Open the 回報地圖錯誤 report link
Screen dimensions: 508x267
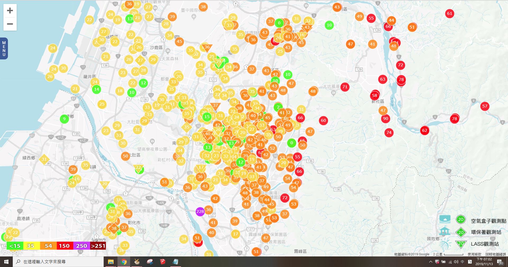496,254
